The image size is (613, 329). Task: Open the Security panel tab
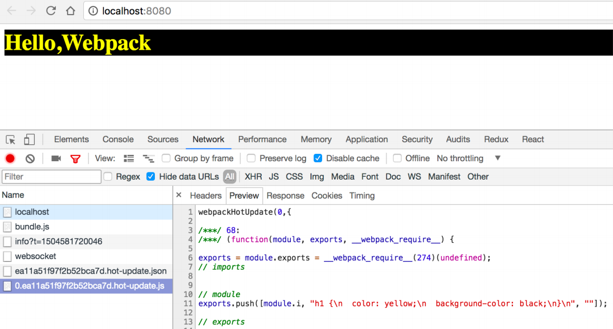[417, 139]
